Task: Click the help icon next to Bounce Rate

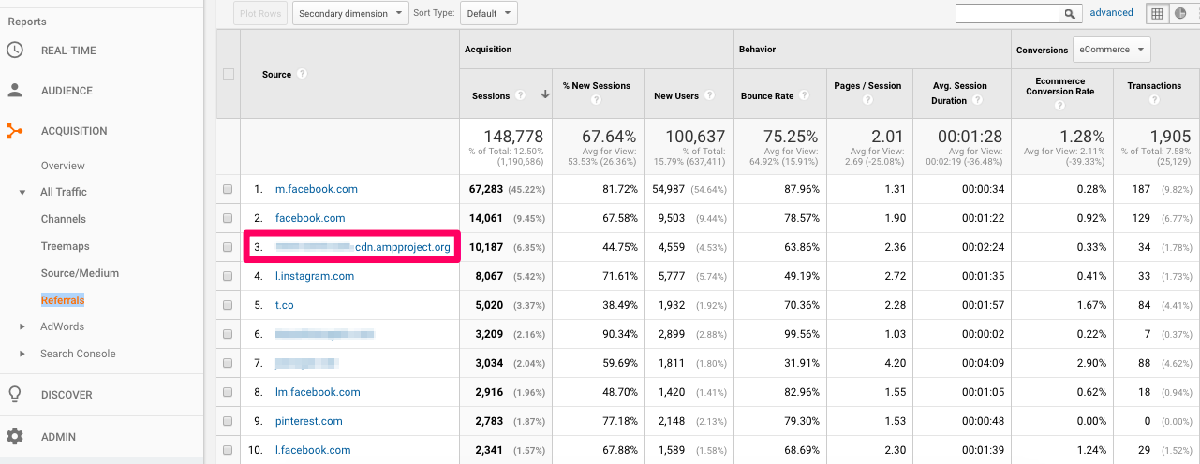Action: click(x=804, y=96)
